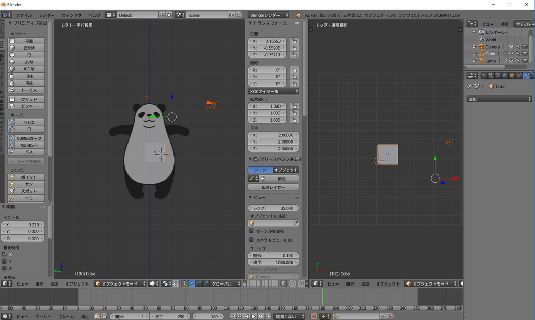Select the rotate manipulator arc icon
The width and height of the screenshot is (535, 320).
pos(199,283)
